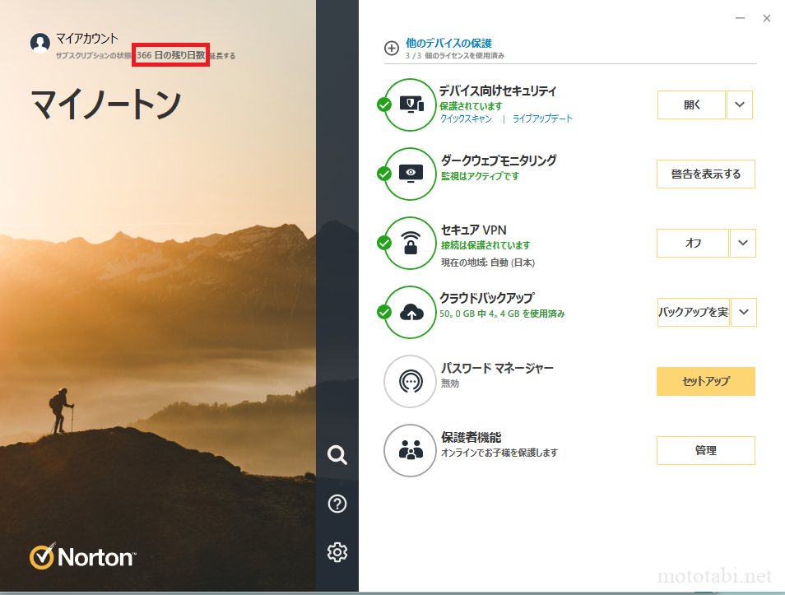Click セキュア VPN heading
Image resolution: width=785 pixels, height=595 pixels.
coord(474,230)
